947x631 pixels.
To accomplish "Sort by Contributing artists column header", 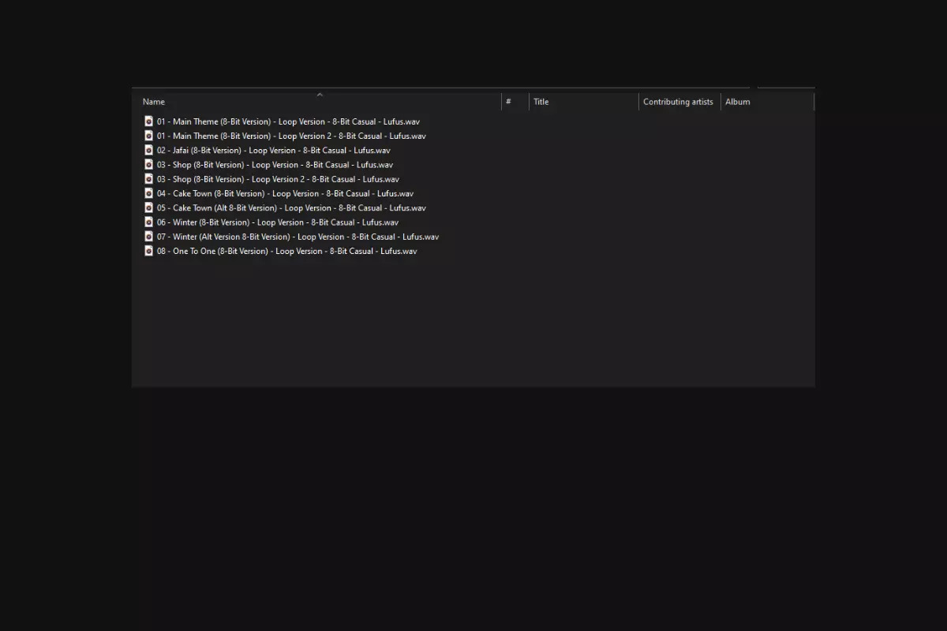I will pos(679,102).
